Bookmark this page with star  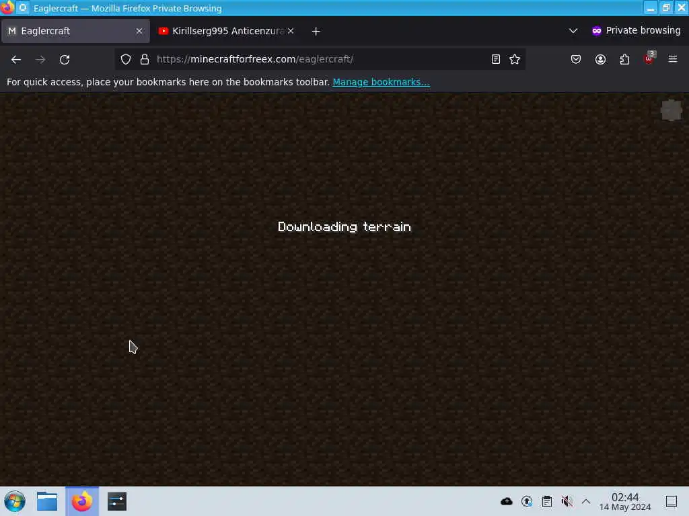(515, 59)
